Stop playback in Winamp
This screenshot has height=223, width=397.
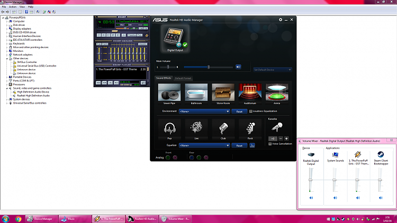113,35
